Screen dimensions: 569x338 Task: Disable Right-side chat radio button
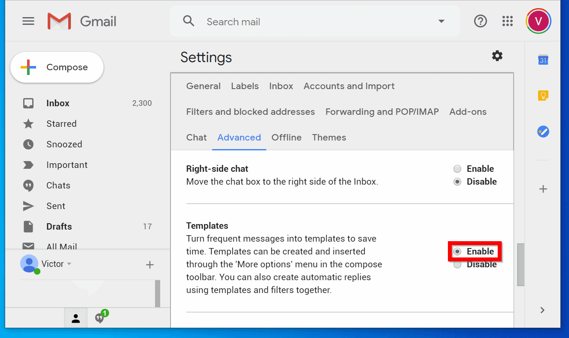coord(458,182)
